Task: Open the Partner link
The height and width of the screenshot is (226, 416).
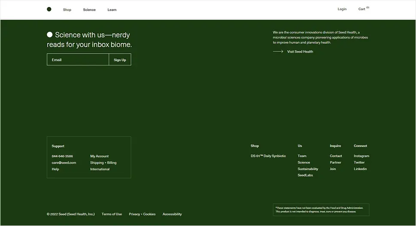Action: click(336, 163)
